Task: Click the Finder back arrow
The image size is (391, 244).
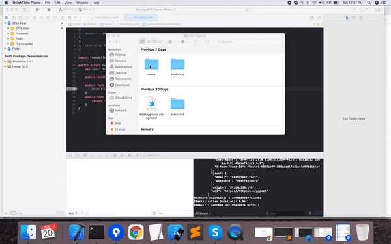Action: pos(111,42)
